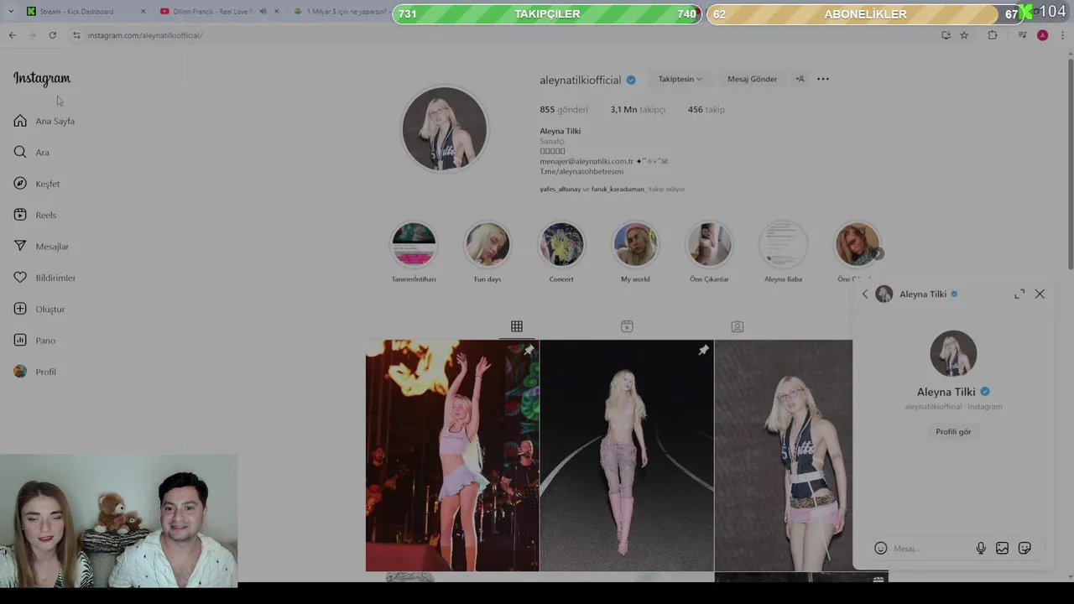Open Chrome three-dot menu

tap(1062, 35)
